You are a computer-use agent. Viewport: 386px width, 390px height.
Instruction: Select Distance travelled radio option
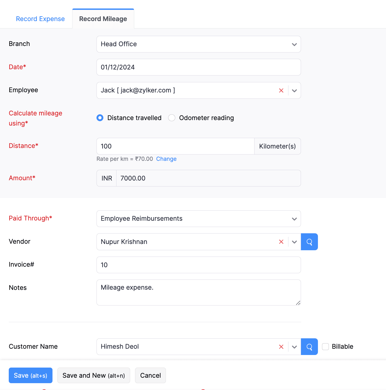pyautogui.click(x=100, y=118)
